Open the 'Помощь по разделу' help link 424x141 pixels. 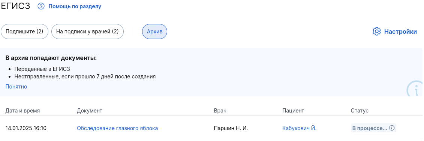pos(75,6)
